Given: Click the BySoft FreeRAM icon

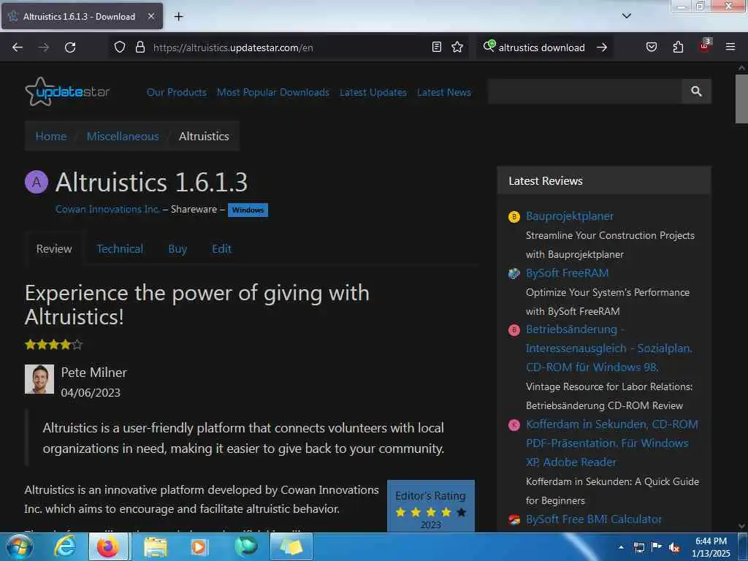Looking at the screenshot, I should coord(514,273).
